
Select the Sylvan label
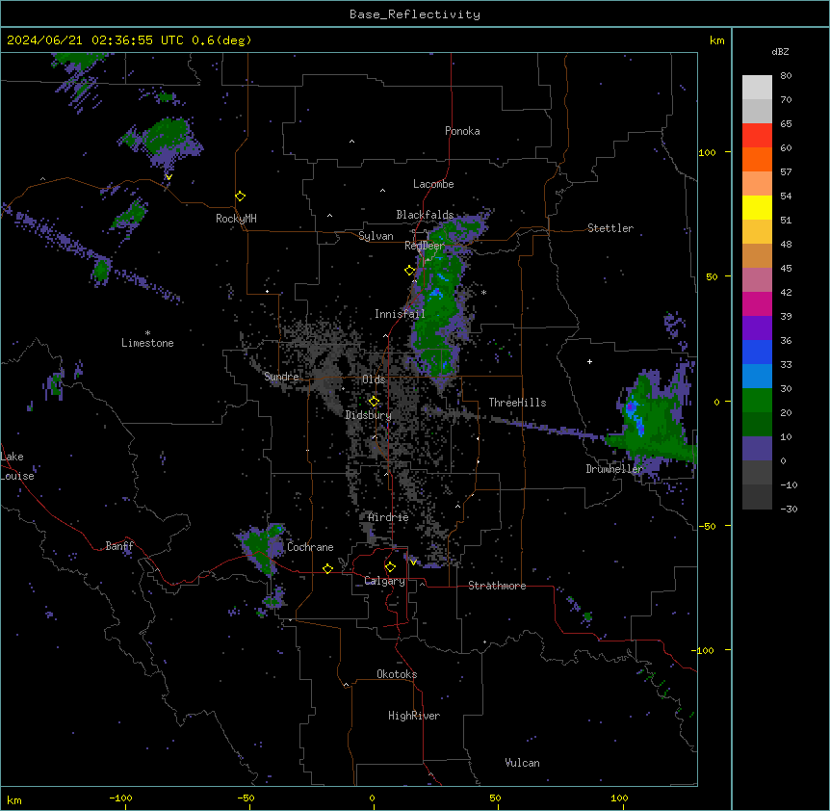[x=376, y=236]
